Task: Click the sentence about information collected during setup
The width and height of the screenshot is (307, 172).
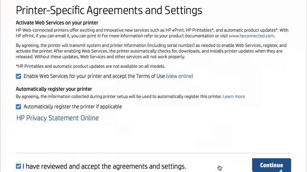Action: point(118,97)
